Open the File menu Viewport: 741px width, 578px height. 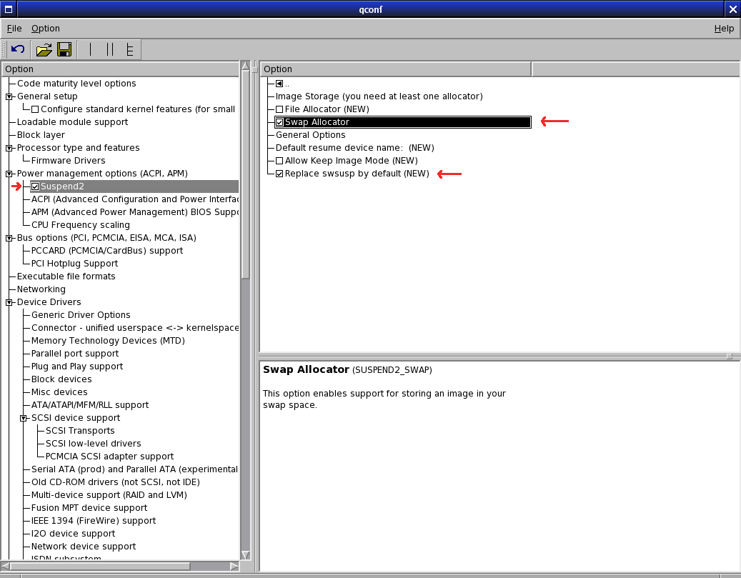pos(14,29)
